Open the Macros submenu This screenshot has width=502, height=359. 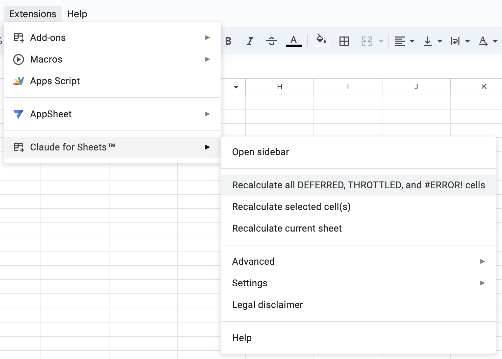pyautogui.click(x=112, y=59)
